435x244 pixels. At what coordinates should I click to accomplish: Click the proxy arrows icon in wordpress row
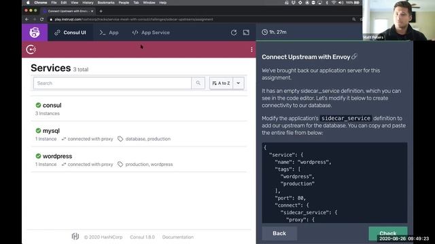[64, 164]
